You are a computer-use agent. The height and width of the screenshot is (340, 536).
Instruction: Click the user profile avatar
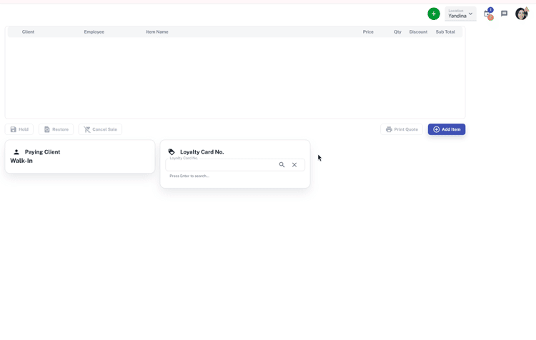tap(522, 14)
